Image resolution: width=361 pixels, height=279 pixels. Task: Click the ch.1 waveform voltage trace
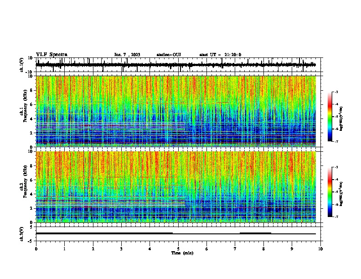(x=175, y=65)
